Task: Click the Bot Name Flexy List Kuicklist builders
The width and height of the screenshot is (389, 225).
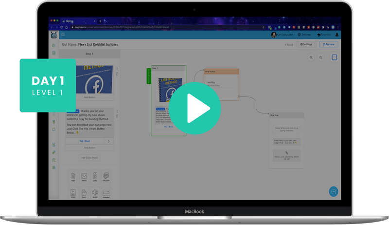Action: click(x=90, y=44)
